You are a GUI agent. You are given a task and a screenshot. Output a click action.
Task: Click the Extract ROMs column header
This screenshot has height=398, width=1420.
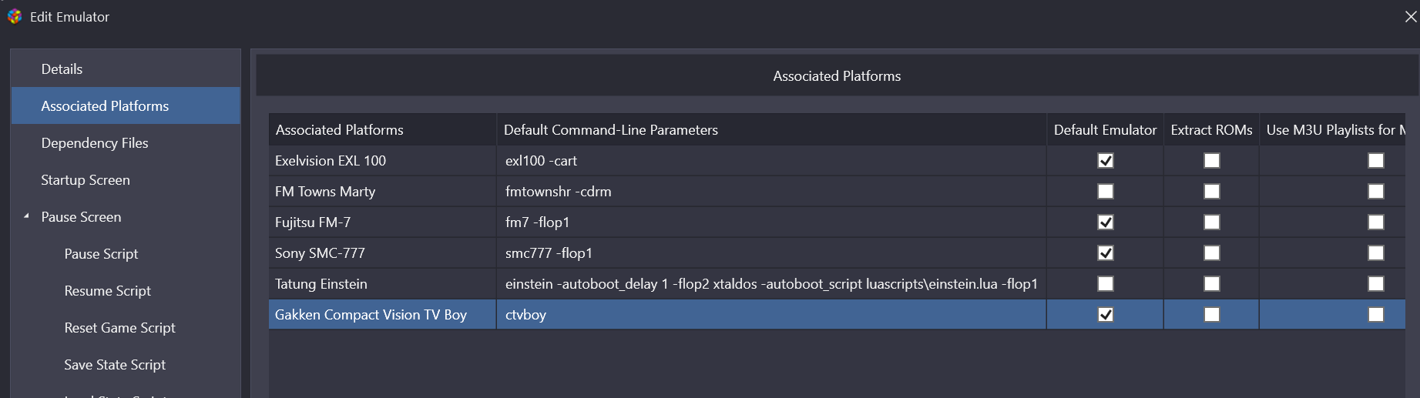point(1211,129)
